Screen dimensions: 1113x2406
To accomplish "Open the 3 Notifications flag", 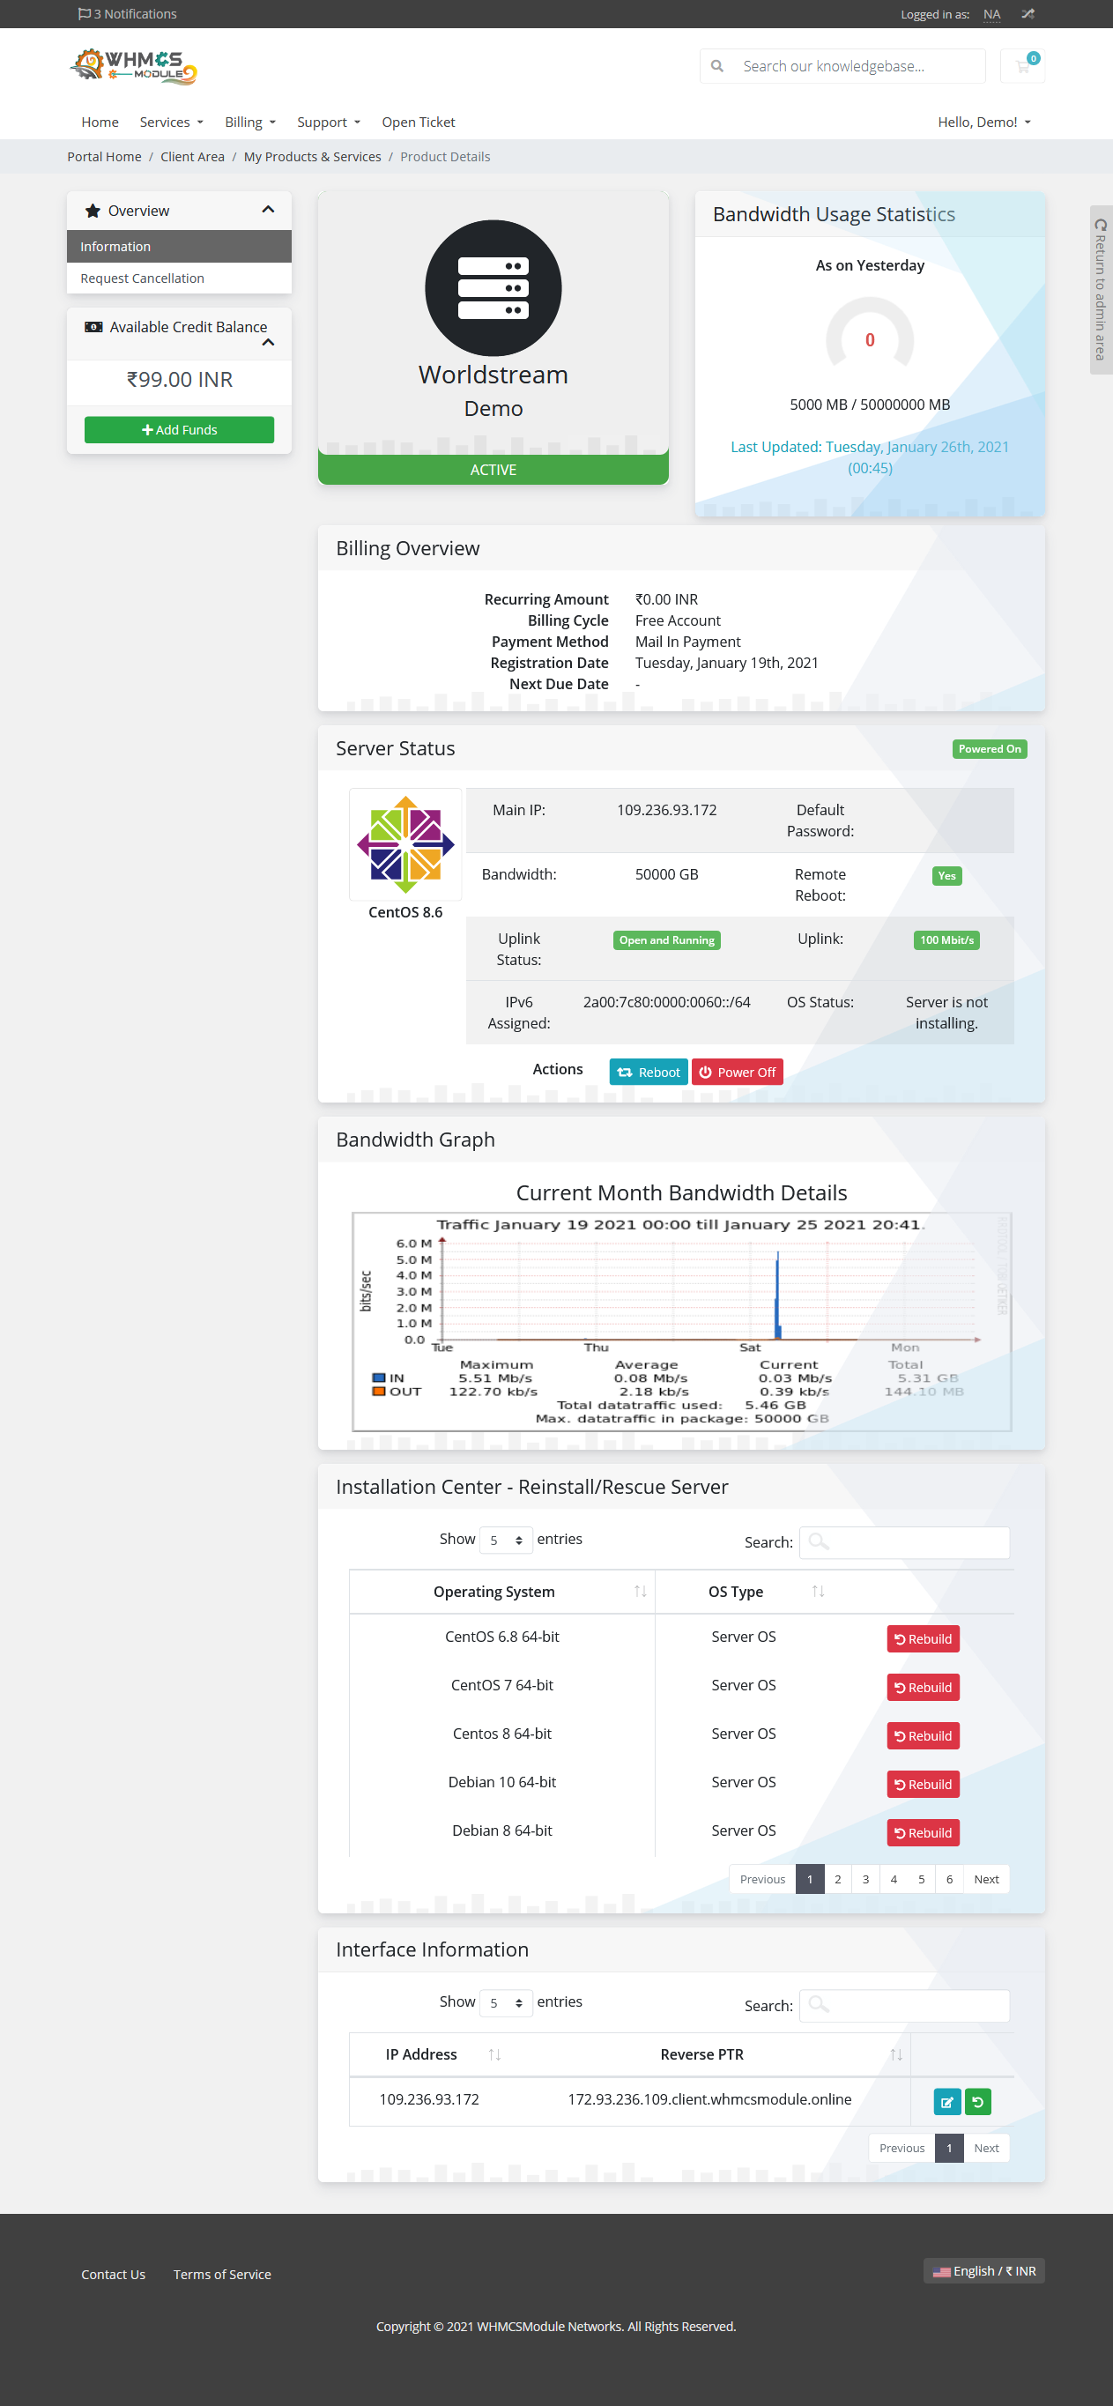I will pos(127,14).
